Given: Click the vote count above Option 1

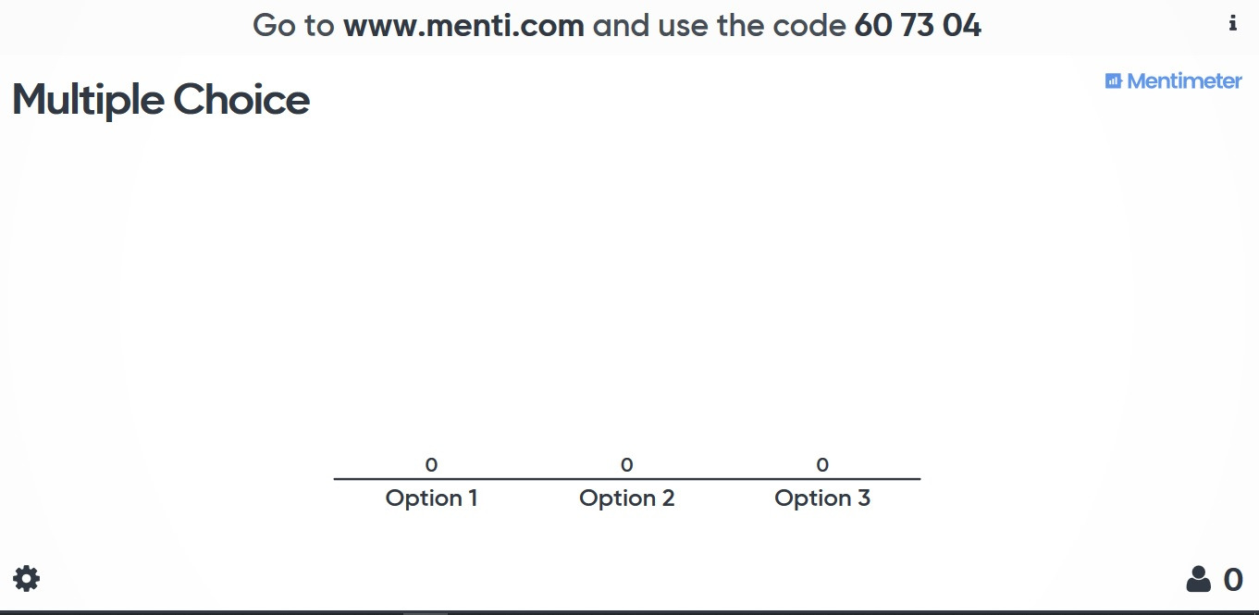Looking at the screenshot, I should [431, 465].
